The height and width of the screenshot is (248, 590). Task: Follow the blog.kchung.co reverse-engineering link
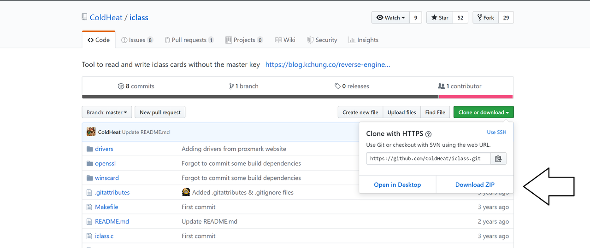328,64
